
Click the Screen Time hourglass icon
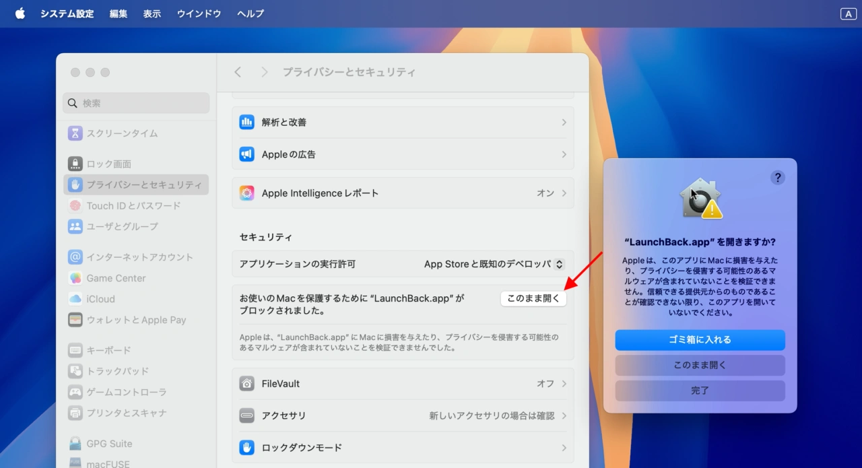[x=75, y=133]
